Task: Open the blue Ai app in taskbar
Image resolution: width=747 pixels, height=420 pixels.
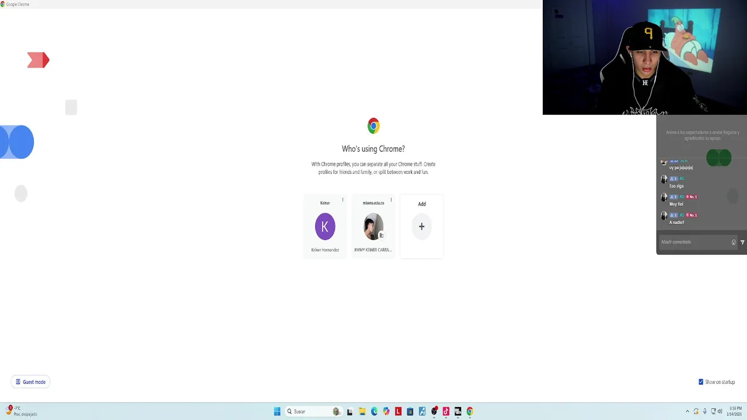Action: click(422, 411)
